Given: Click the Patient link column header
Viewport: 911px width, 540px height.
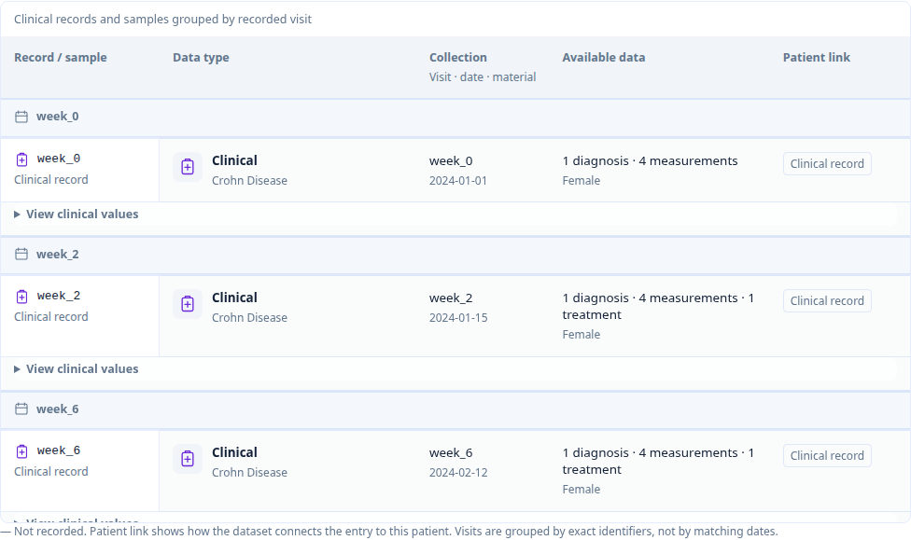Looking at the screenshot, I should point(817,58).
